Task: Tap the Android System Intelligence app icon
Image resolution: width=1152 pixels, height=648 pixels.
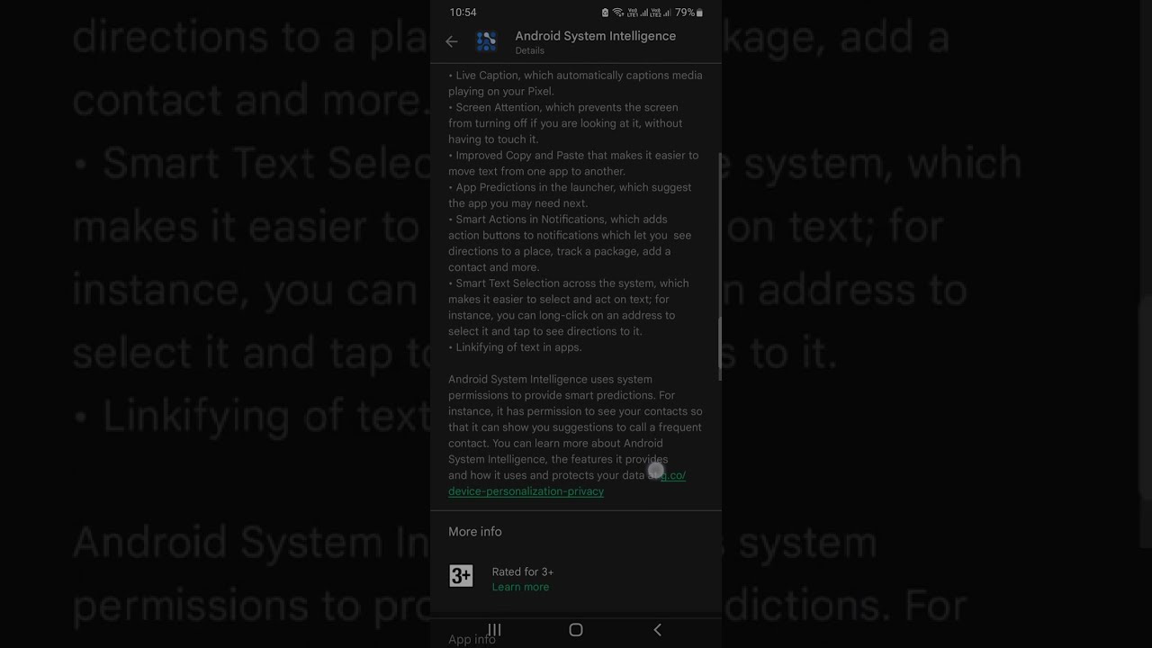Action: click(487, 41)
